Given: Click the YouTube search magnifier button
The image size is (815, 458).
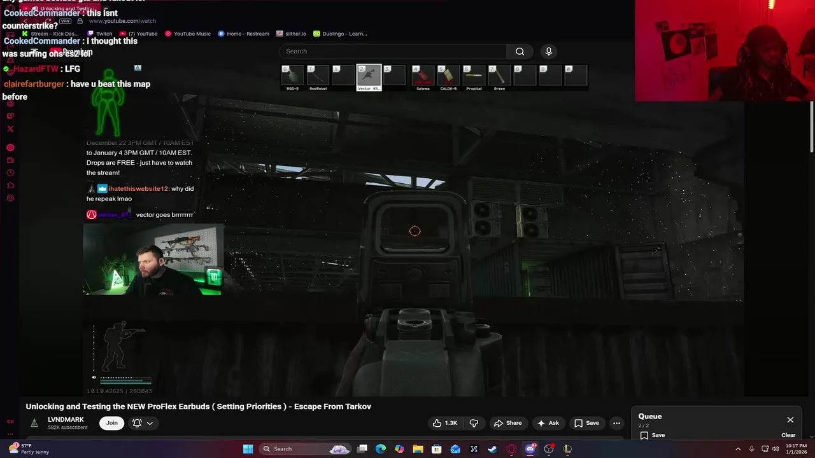Looking at the screenshot, I should 520,52.
